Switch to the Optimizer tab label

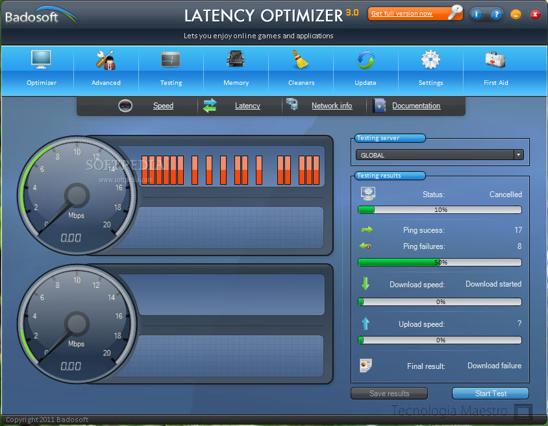(x=42, y=83)
